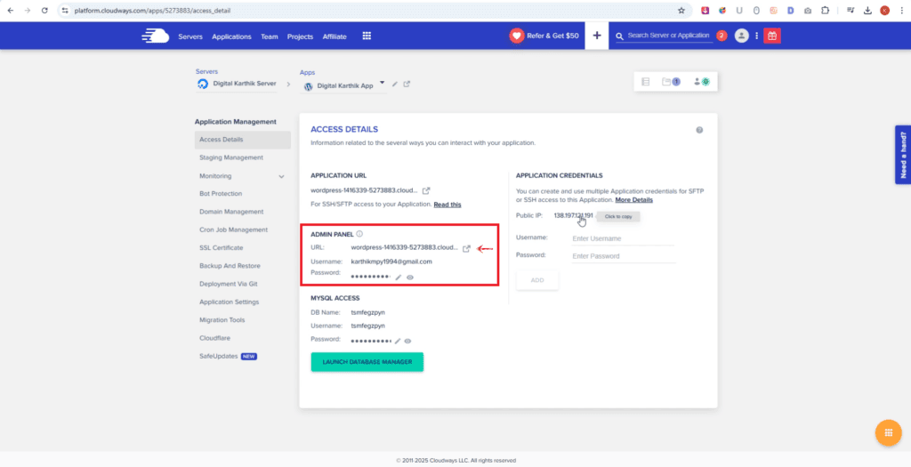The width and height of the screenshot is (911, 467).
Task: Show Admin Panel password eye icon
Action: 409,278
